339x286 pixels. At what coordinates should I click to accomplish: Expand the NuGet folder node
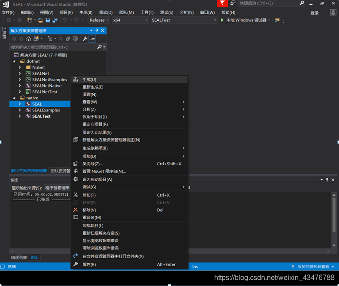(x=20, y=67)
